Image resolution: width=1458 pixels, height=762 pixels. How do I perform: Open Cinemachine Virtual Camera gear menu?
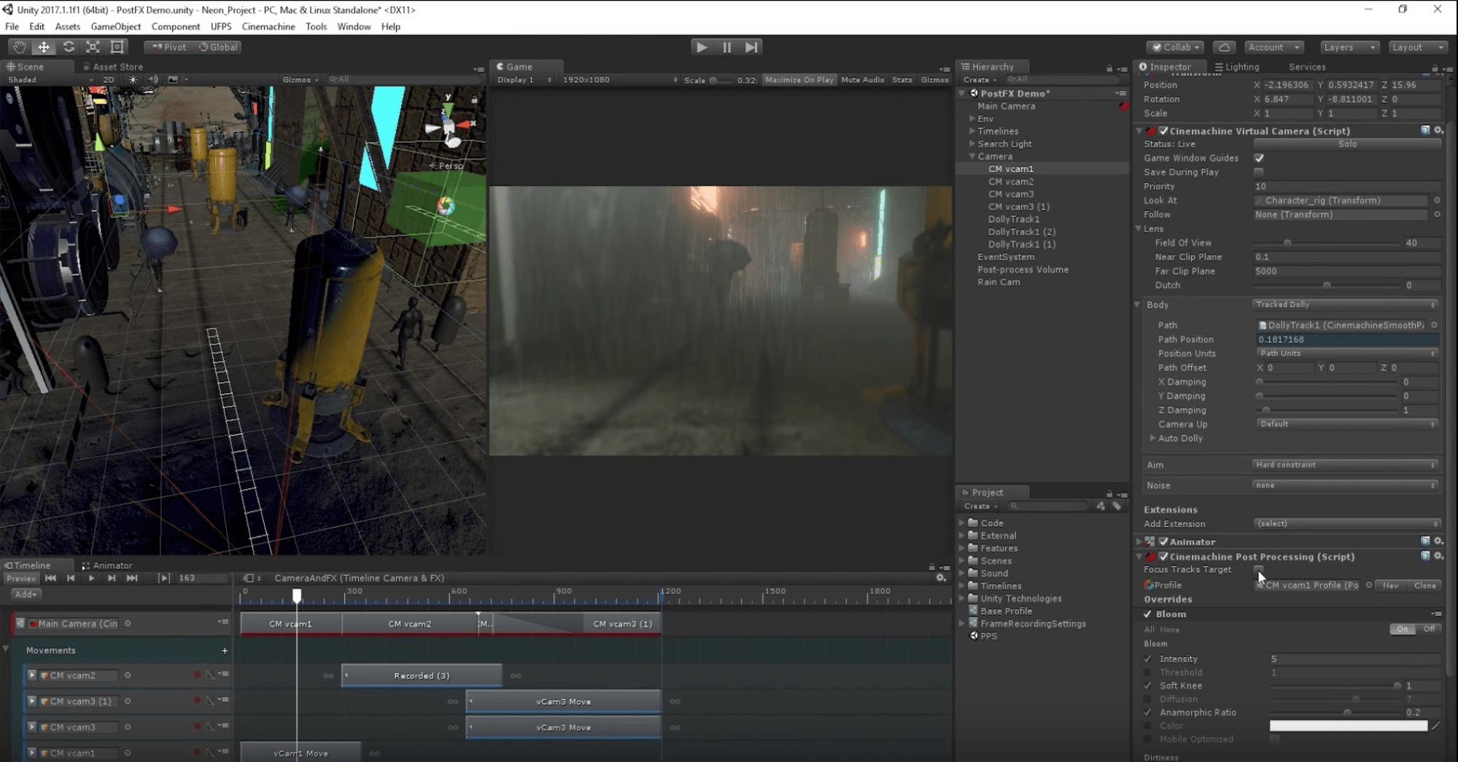(1438, 131)
